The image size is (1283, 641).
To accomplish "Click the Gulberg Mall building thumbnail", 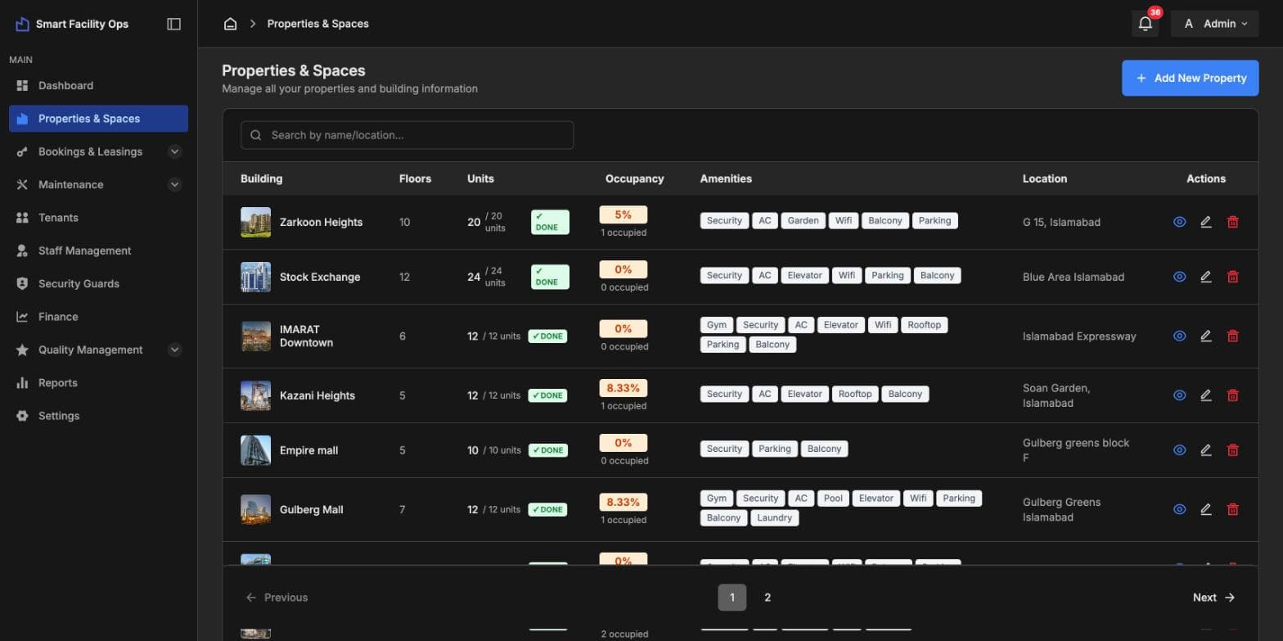I will pyautogui.click(x=255, y=509).
